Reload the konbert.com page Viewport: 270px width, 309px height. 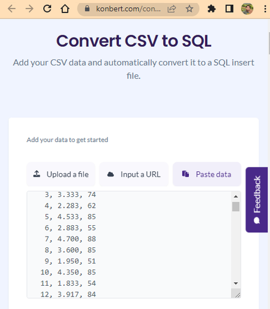tap(47, 8)
